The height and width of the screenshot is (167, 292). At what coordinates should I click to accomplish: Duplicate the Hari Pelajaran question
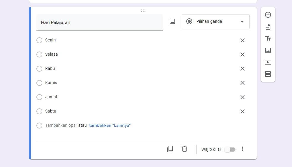tap(170, 149)
